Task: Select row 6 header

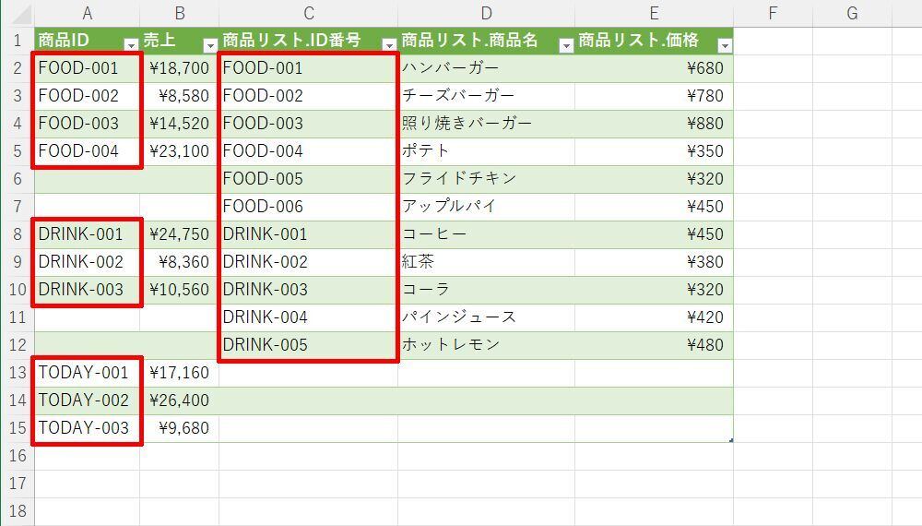Action: [17, 179]
